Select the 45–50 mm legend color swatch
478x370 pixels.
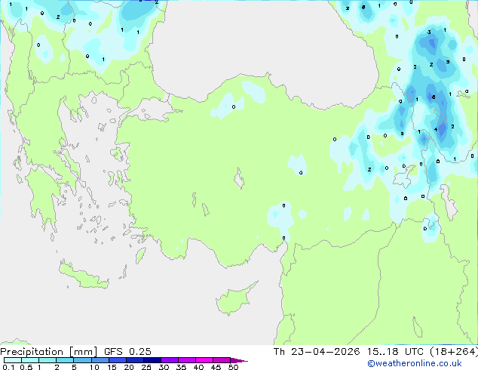(222, 360)
